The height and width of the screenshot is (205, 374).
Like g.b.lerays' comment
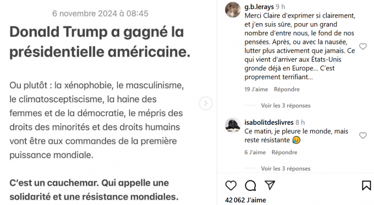click(x=363, y=46)
